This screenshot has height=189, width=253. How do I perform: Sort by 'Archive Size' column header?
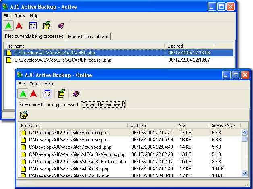pyautogui.click(x=224, y=126)
